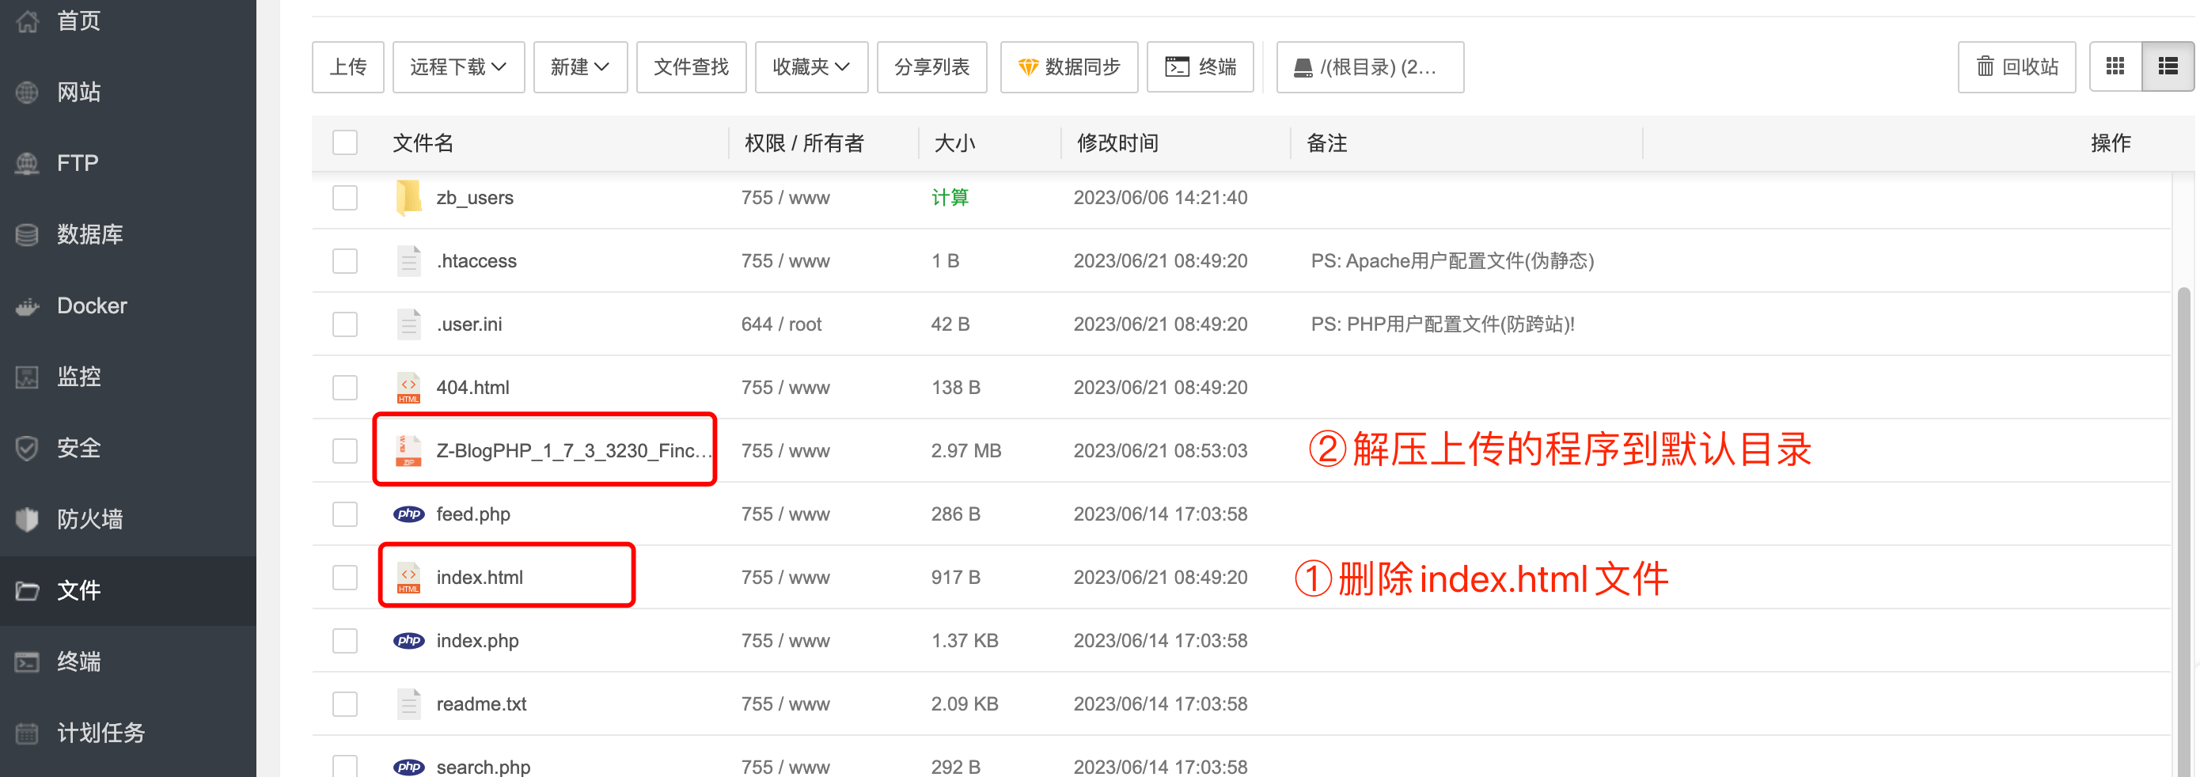Open the terminal (终端) toolbar button
The width and height of the screenshot is (2200, 777).
point(1200,66)
